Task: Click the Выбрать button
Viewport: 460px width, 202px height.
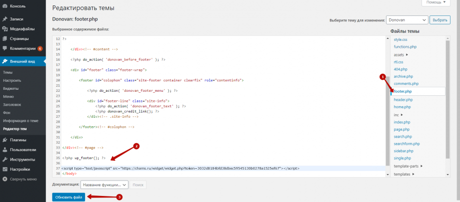Action: (x=439, y=20)
